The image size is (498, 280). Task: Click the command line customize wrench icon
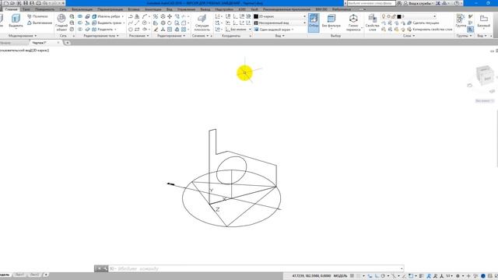pyautogui.click(x=105, y=268)
